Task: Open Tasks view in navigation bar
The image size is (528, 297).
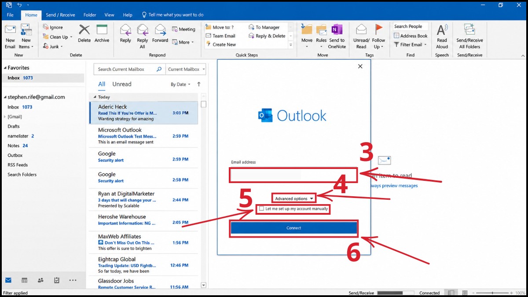Action: tap(57, 280)
